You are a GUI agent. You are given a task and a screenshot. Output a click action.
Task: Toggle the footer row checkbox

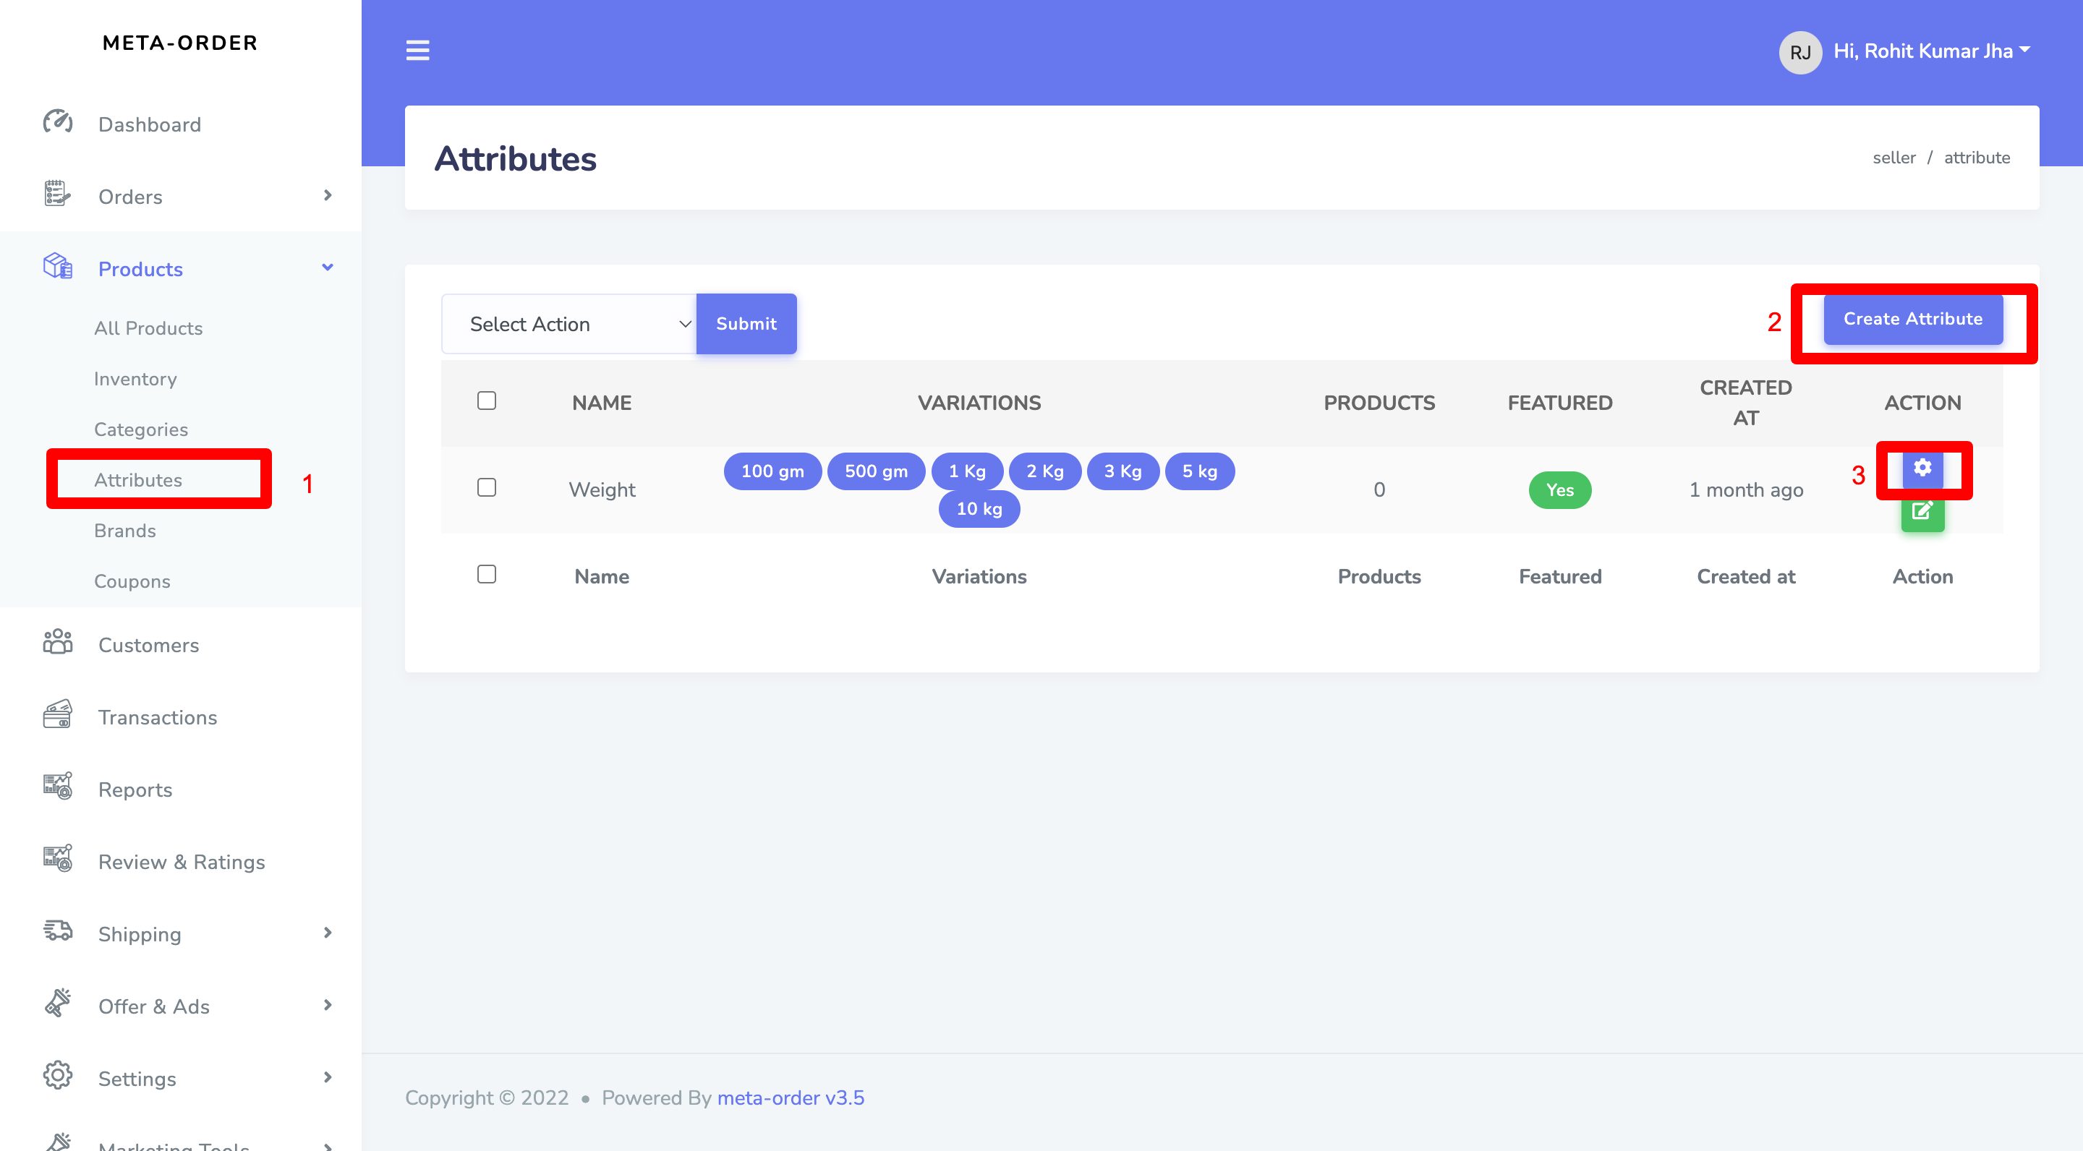[486, 574]
